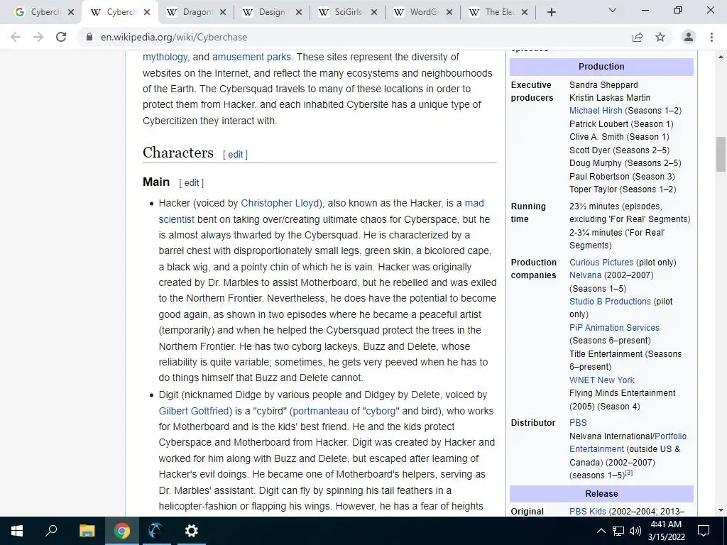727x545 pixels.
Task: Open the Windows Start menu
Action: point(17,531)
